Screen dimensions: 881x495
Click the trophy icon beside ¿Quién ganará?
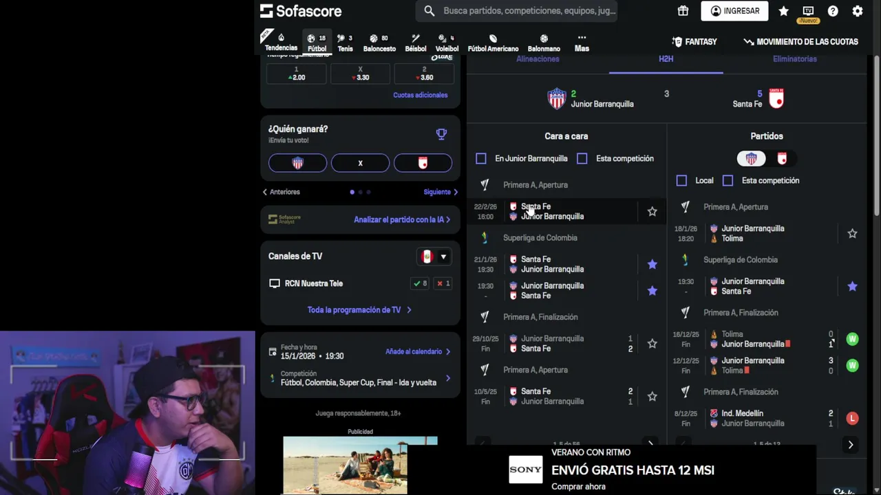pos(441,134)
